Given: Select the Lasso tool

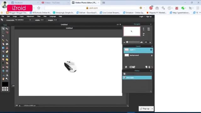Looking at the screenshot, I should point(7,32).
